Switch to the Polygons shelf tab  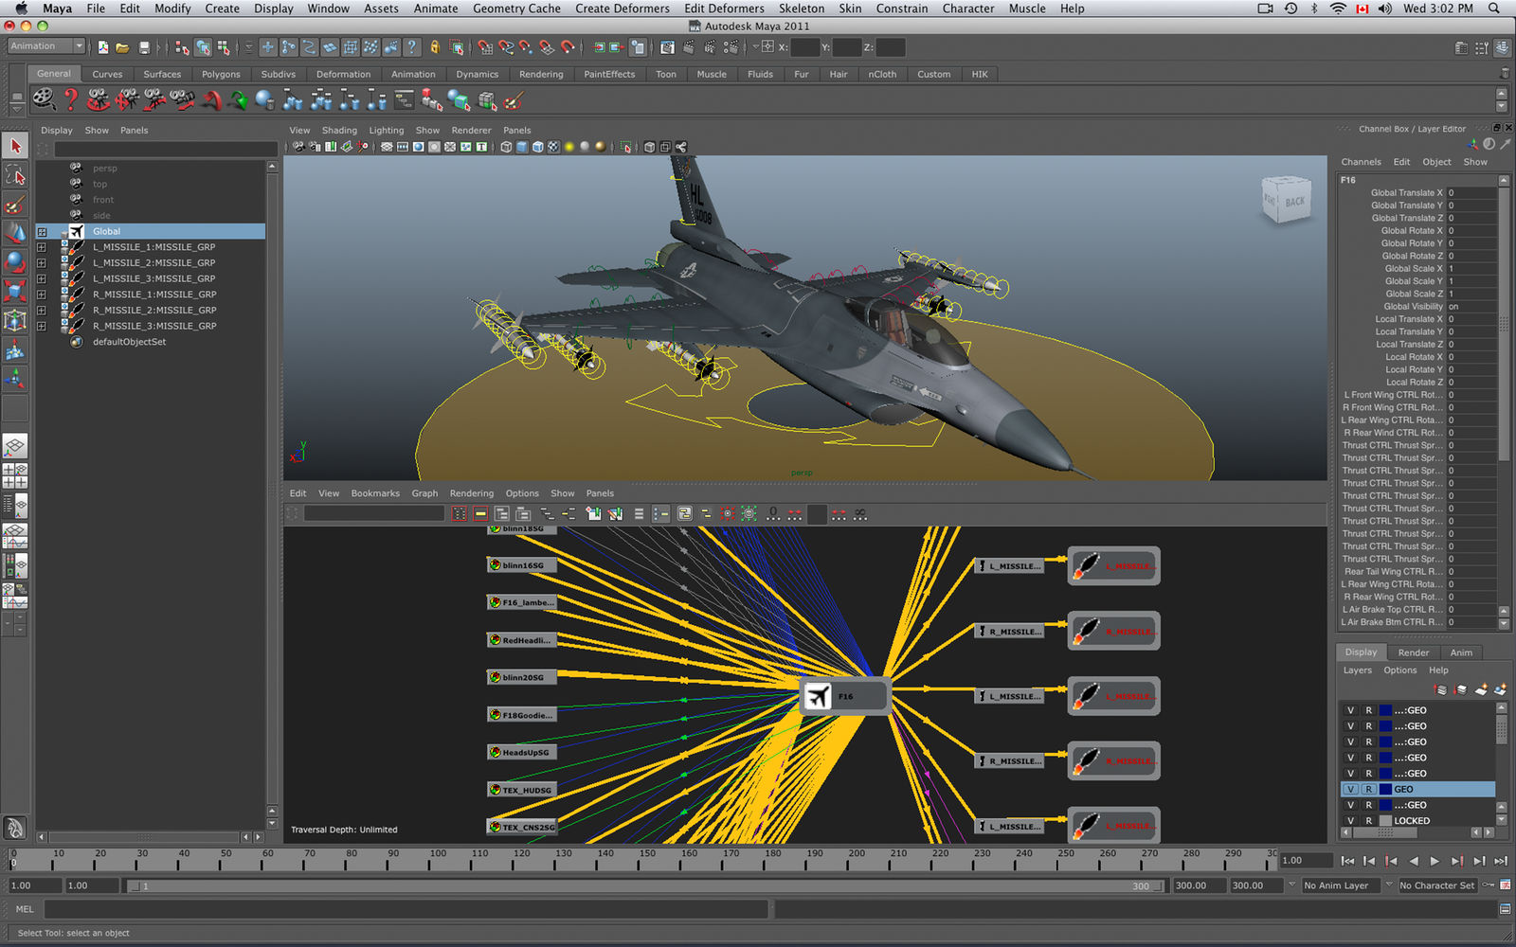click(221, 74)
